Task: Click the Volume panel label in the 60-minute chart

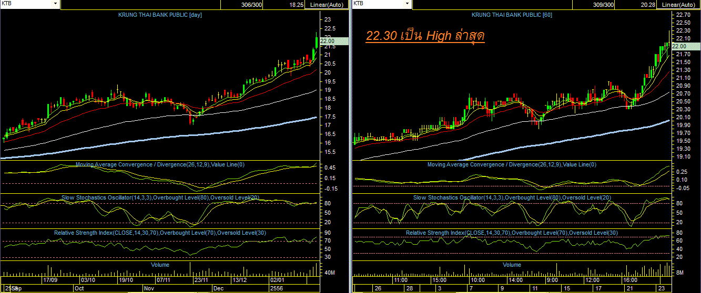Action: tap(512, 265)
